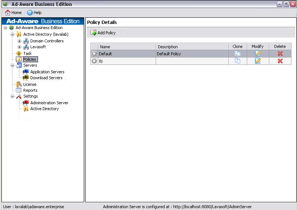
Task: Click the Help question mark icon
Action: [x=30, y=13]
